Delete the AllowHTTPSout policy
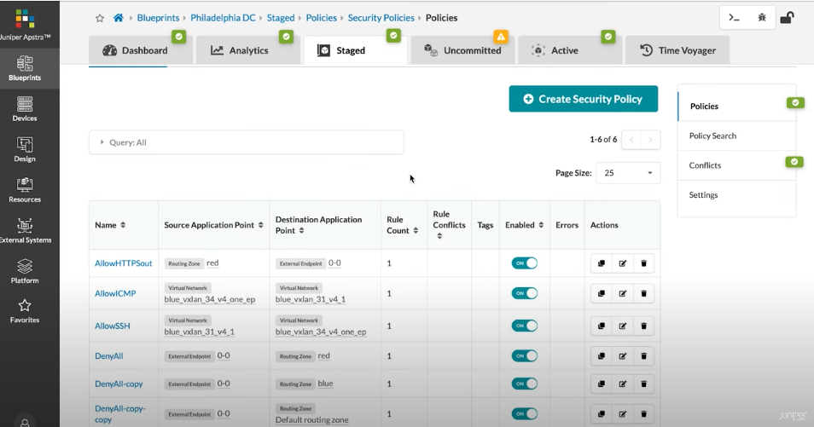The width and height of the screenshot is (814, 427). click(x=643, y=263)
